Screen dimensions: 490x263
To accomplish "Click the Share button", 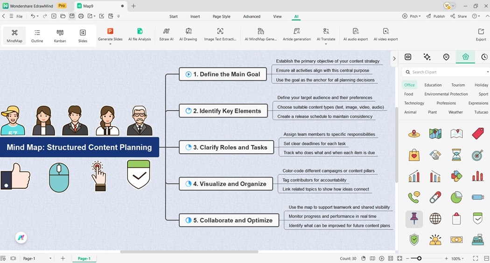I will click(x=458, y=16).
